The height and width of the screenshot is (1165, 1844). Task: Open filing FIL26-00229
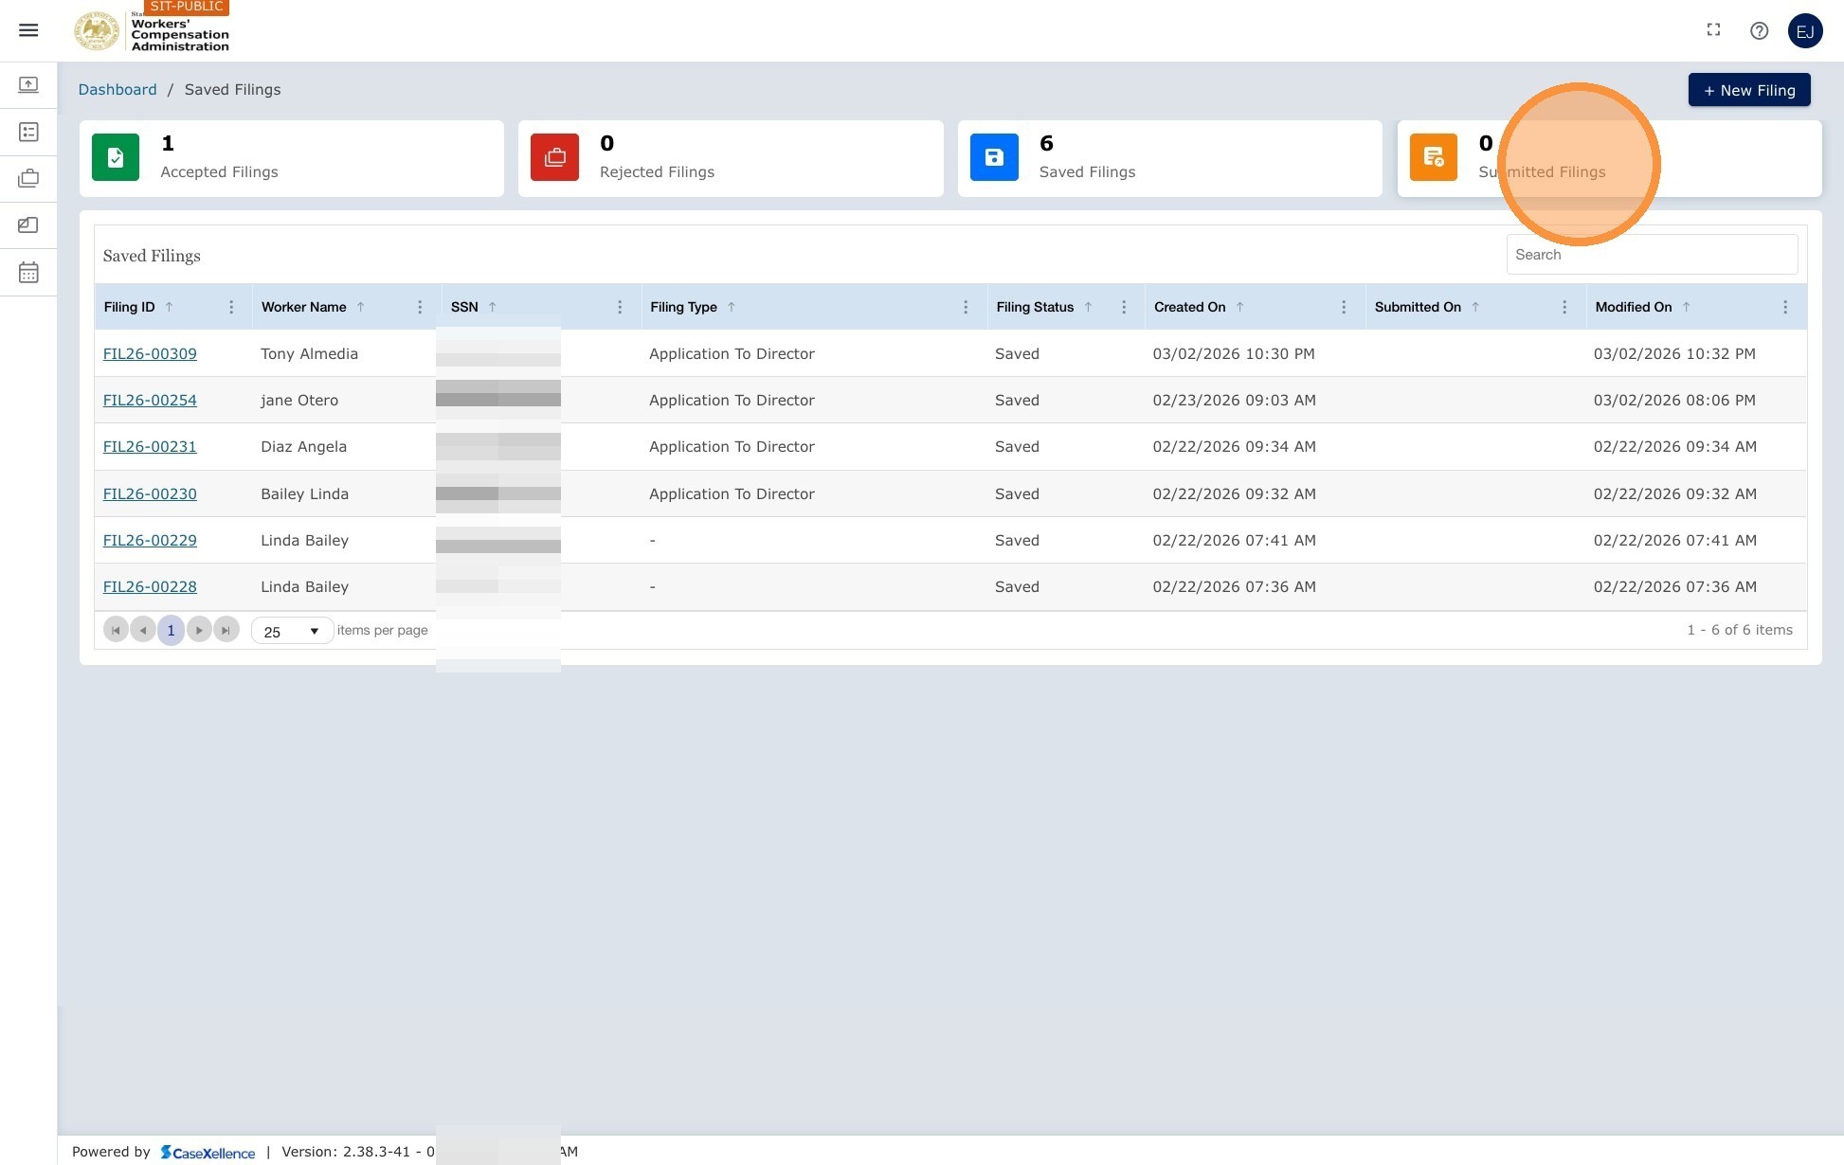[150, 540]
